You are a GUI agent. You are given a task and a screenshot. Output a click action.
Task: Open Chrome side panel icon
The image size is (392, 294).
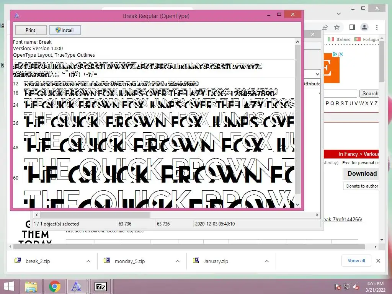(x=352, y=27)
